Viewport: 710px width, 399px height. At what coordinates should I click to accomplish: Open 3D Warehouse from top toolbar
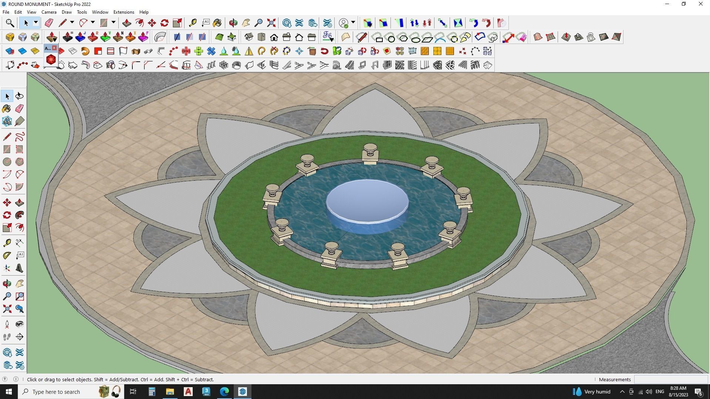(287, 23)
